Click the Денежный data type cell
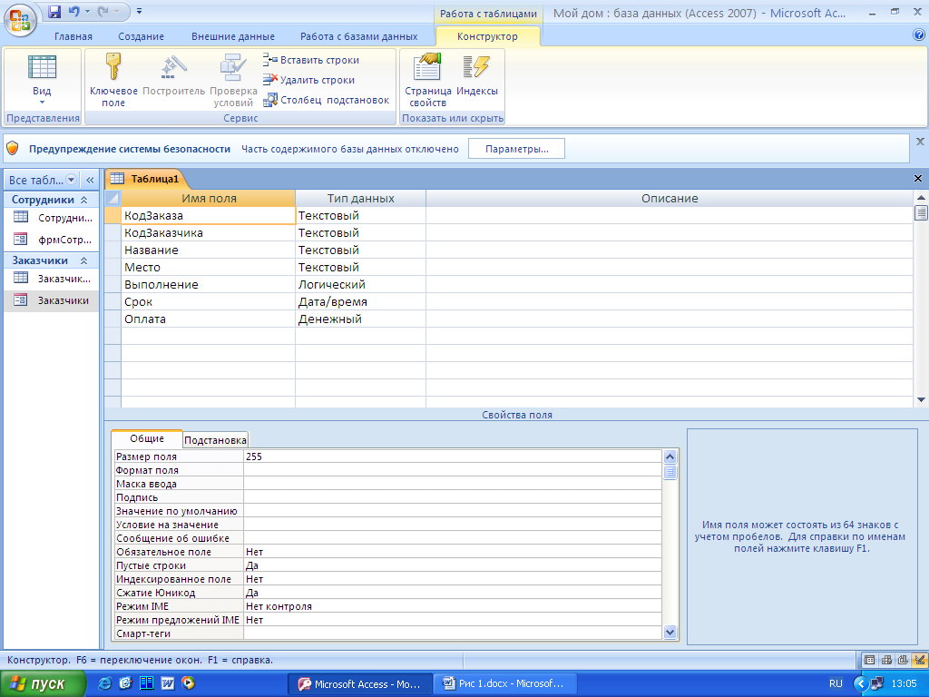Viewport: 929px width, 697px height. [x=360, y=319]
